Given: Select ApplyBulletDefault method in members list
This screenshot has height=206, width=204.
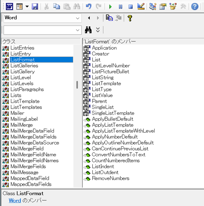Looking at the screenshot, I should [113, 119].
